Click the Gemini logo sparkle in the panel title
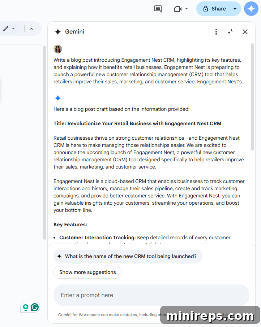The width and height of the screenshot is (261, 327). [57, 32]
